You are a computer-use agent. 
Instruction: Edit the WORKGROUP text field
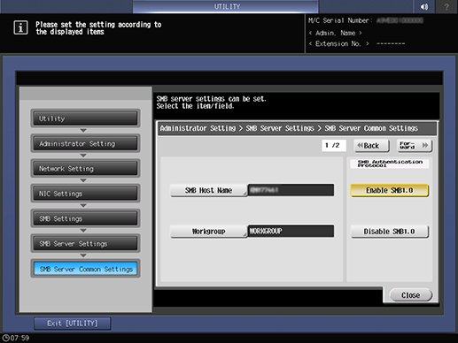click(x=291, y=232)
